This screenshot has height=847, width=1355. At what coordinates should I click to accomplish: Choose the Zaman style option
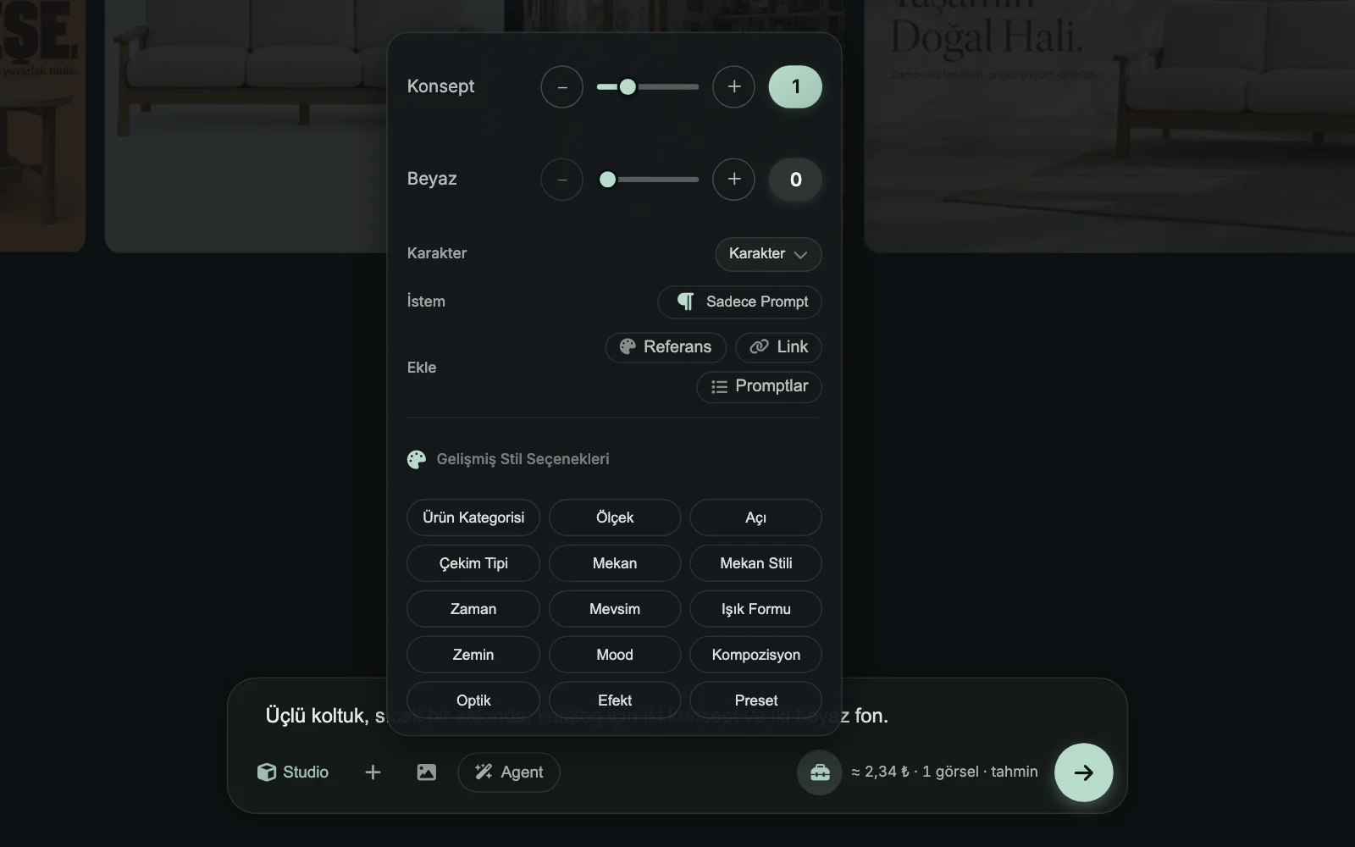473,609
